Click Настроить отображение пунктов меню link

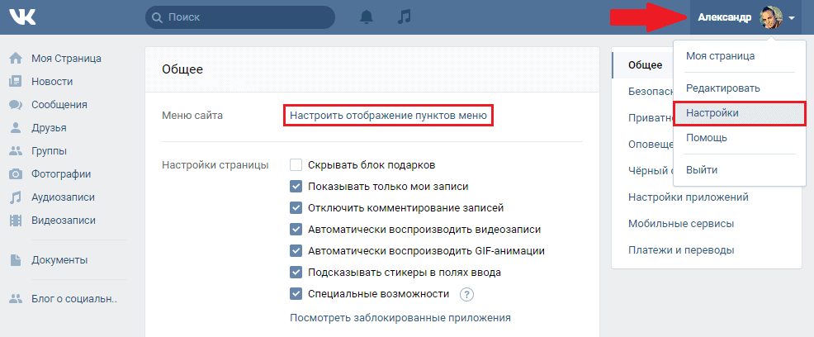click(x=388, y=116)
